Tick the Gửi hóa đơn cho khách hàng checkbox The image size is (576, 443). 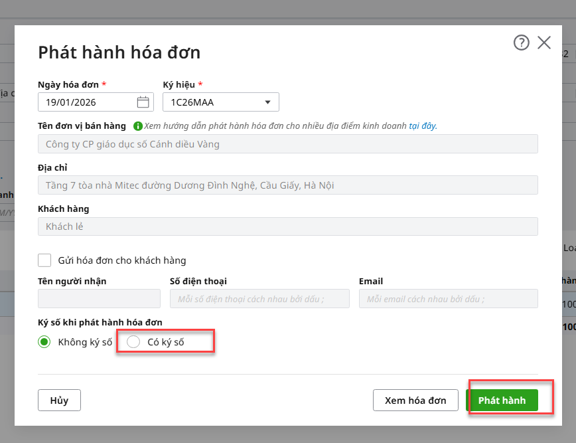(x=44, y=260)
